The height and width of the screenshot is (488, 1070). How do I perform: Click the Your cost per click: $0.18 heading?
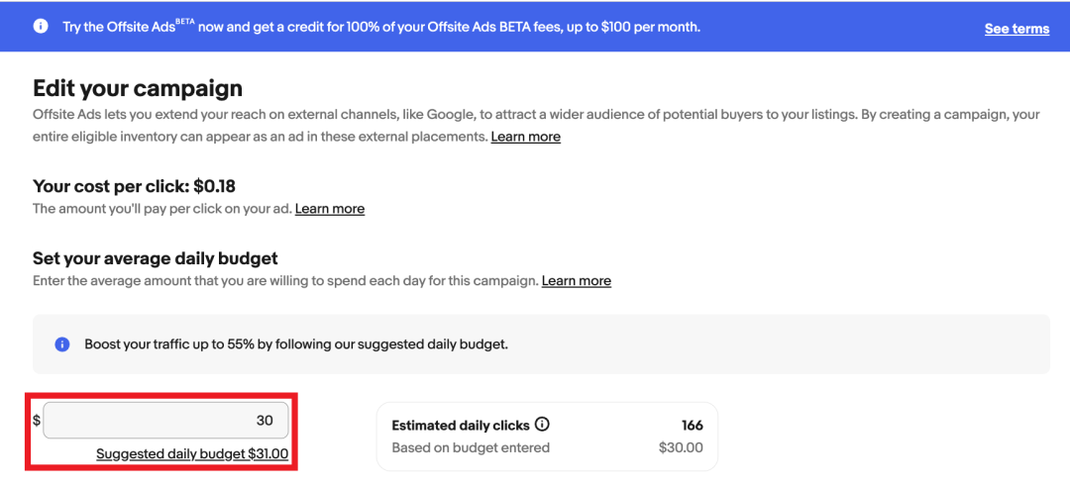134,186
